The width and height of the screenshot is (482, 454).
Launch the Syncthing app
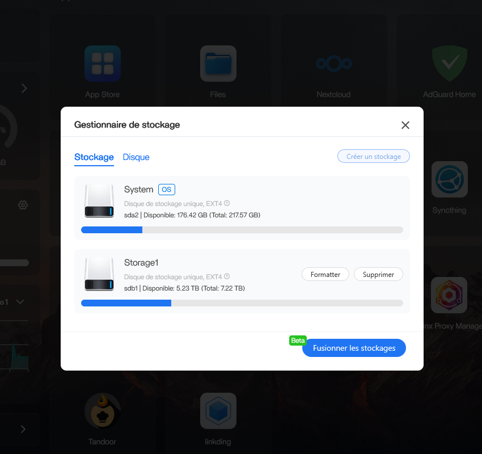pos(449,179)
